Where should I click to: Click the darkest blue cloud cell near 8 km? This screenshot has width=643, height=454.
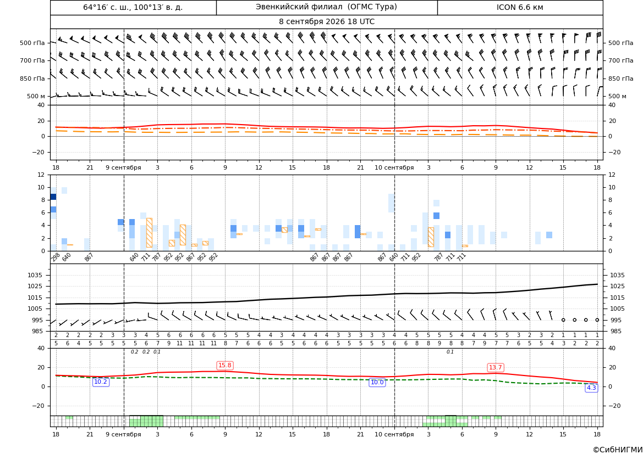point(53,197)
